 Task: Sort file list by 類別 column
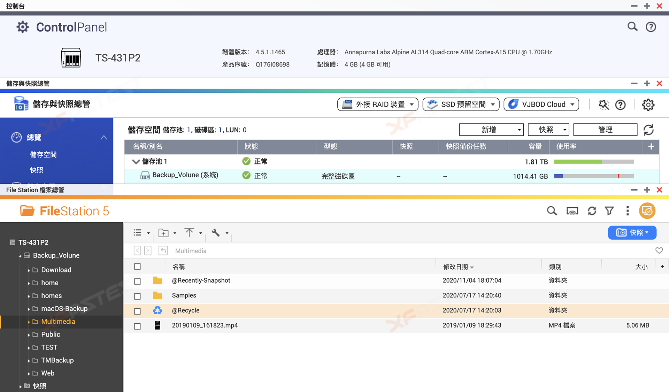tap(555, 267)
